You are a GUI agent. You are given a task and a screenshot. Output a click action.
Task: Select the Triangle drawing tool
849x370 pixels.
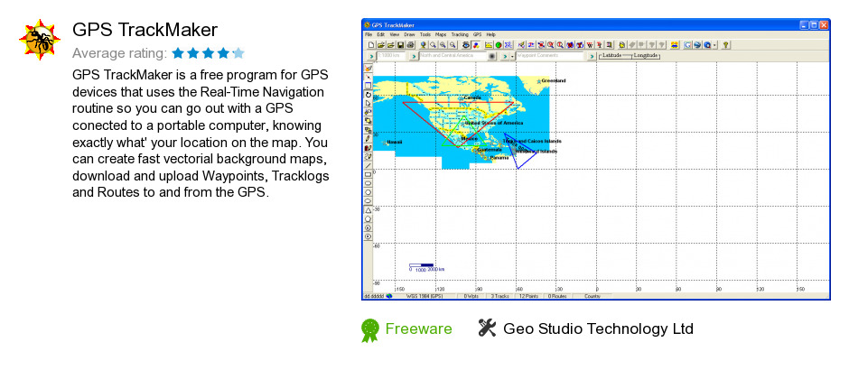coord(369,210)
